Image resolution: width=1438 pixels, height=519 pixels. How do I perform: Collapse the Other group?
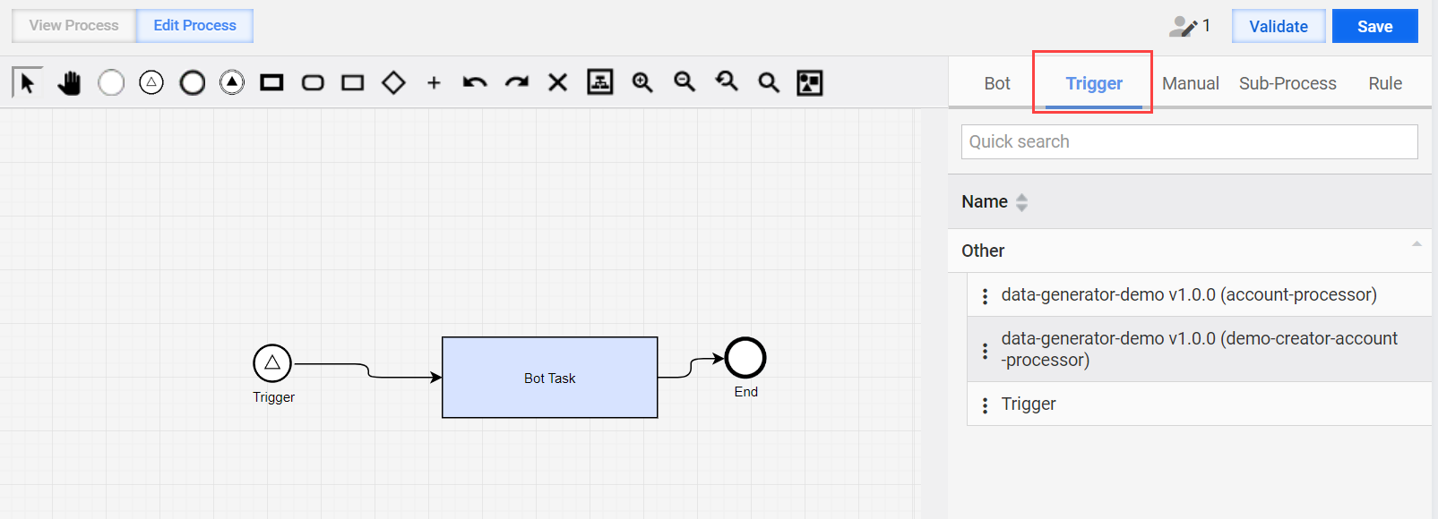pos(1416,243)
